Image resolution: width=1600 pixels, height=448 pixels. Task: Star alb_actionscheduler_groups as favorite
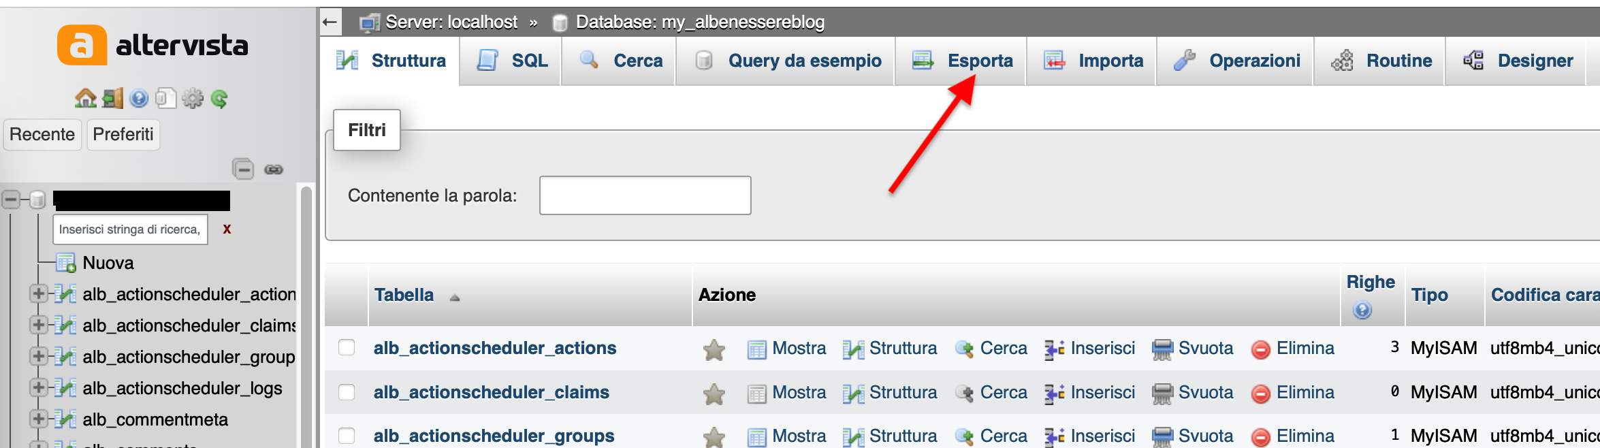pos(714,436)
